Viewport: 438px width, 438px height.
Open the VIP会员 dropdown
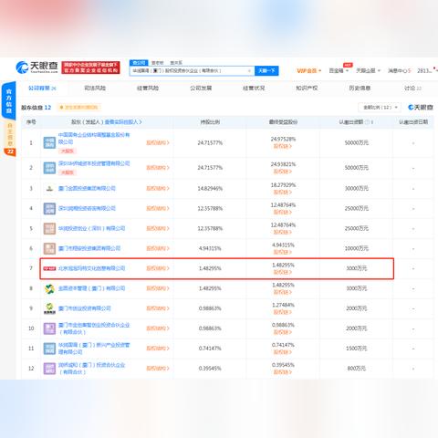(308, 70)
